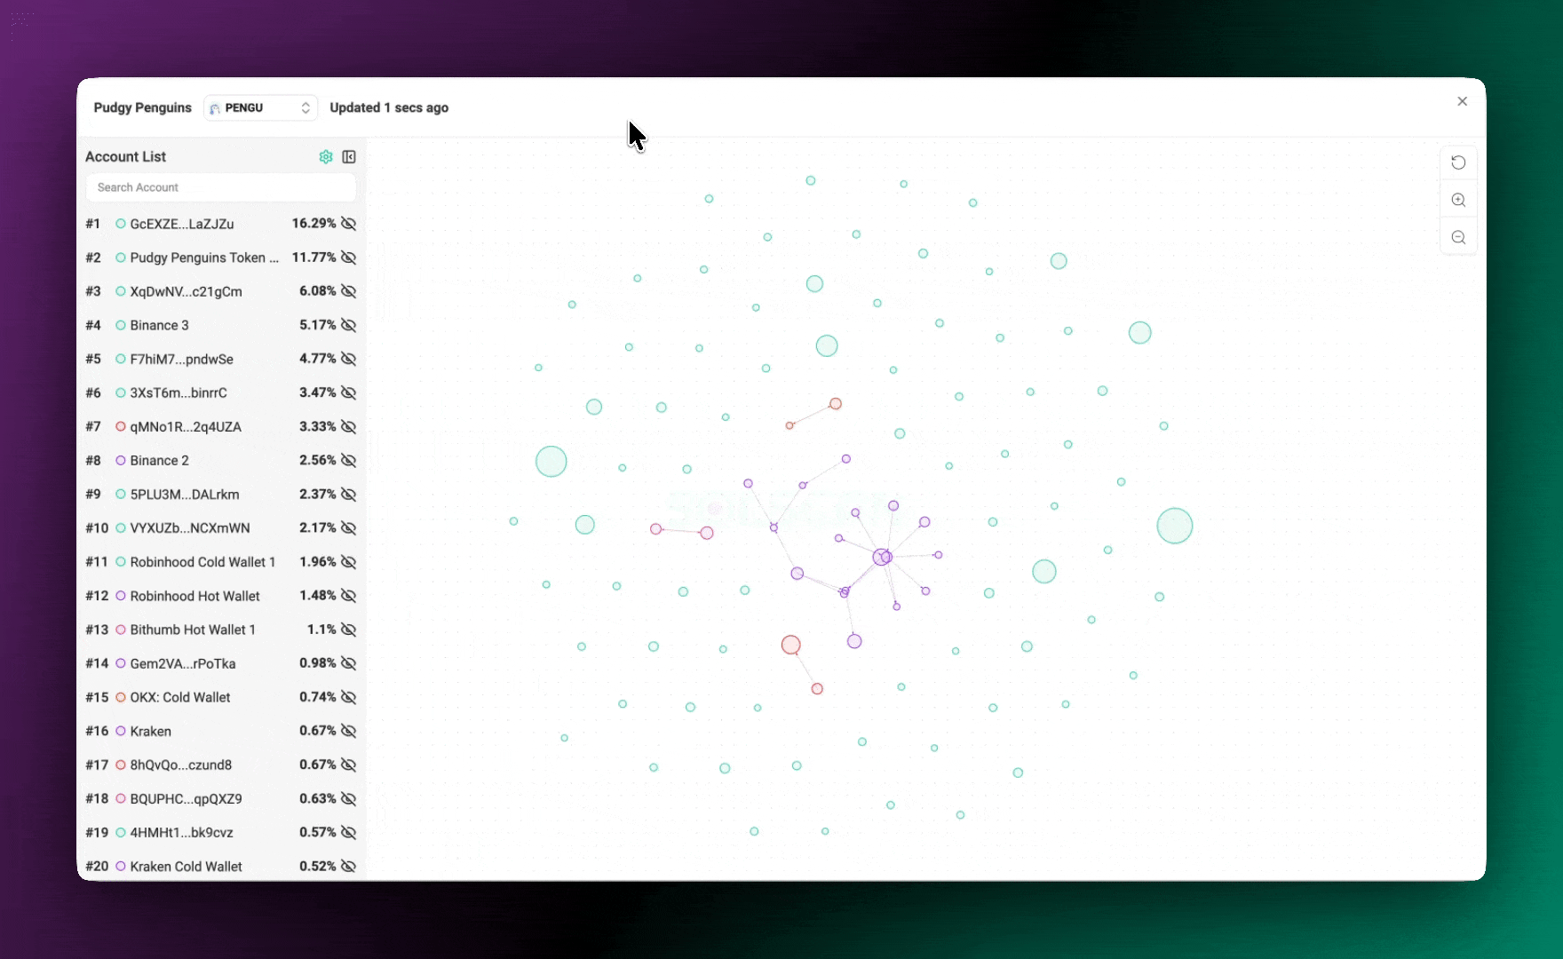Zoom in on the bubble map
The image size is (1563, 959).
coord(1458,201)
